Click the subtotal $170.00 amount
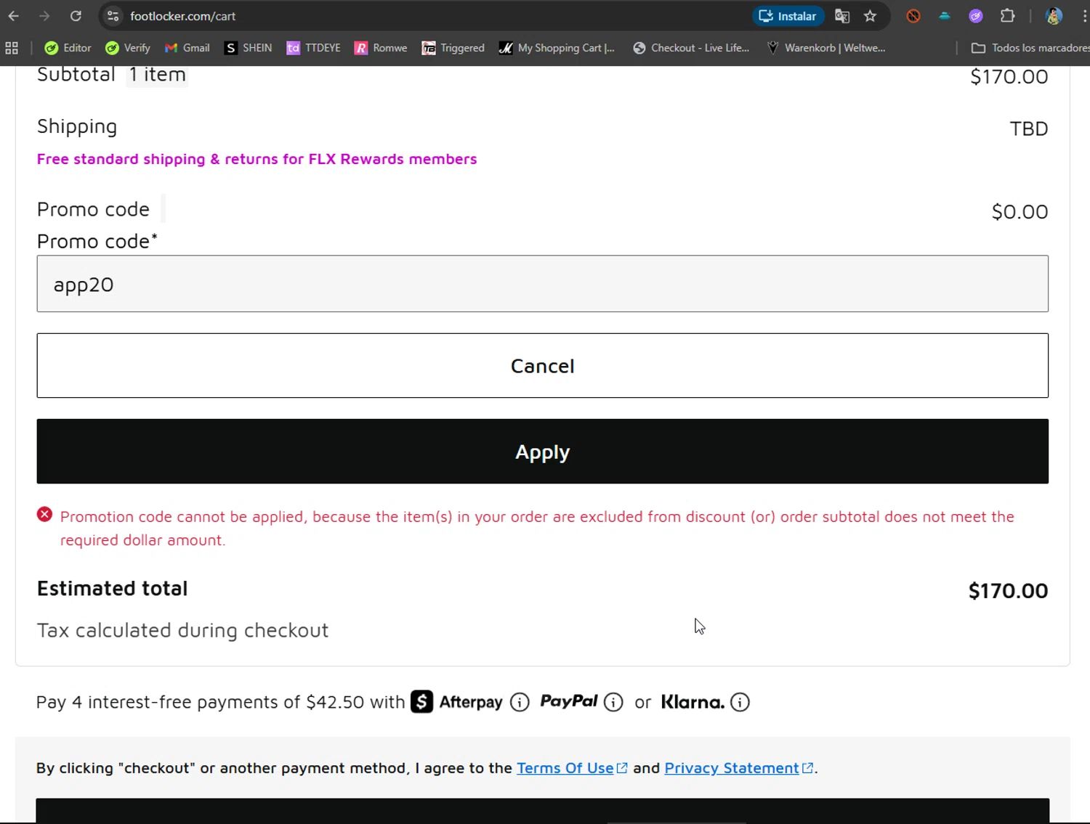This screenshot has width=1090, height=824. point(1009,77)
